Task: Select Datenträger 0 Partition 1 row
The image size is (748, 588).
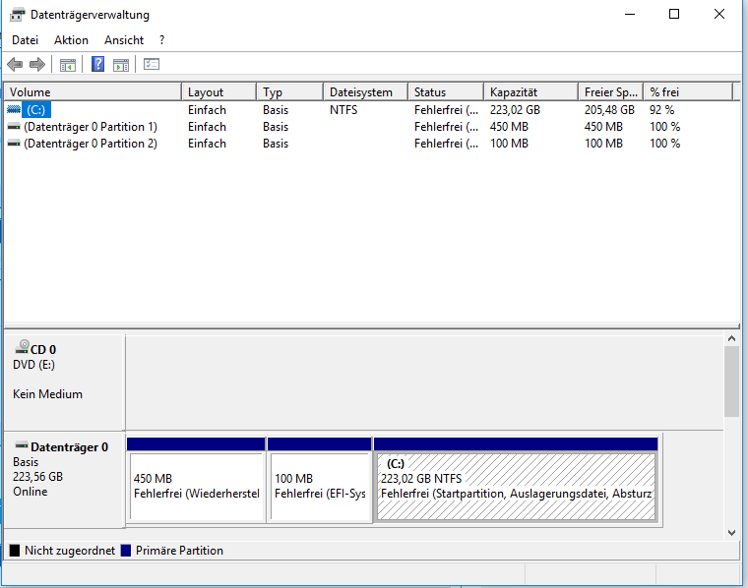Action: pyautogui.click(x=367, y=127)
